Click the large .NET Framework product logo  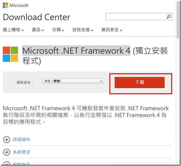[x=11, y=54]
